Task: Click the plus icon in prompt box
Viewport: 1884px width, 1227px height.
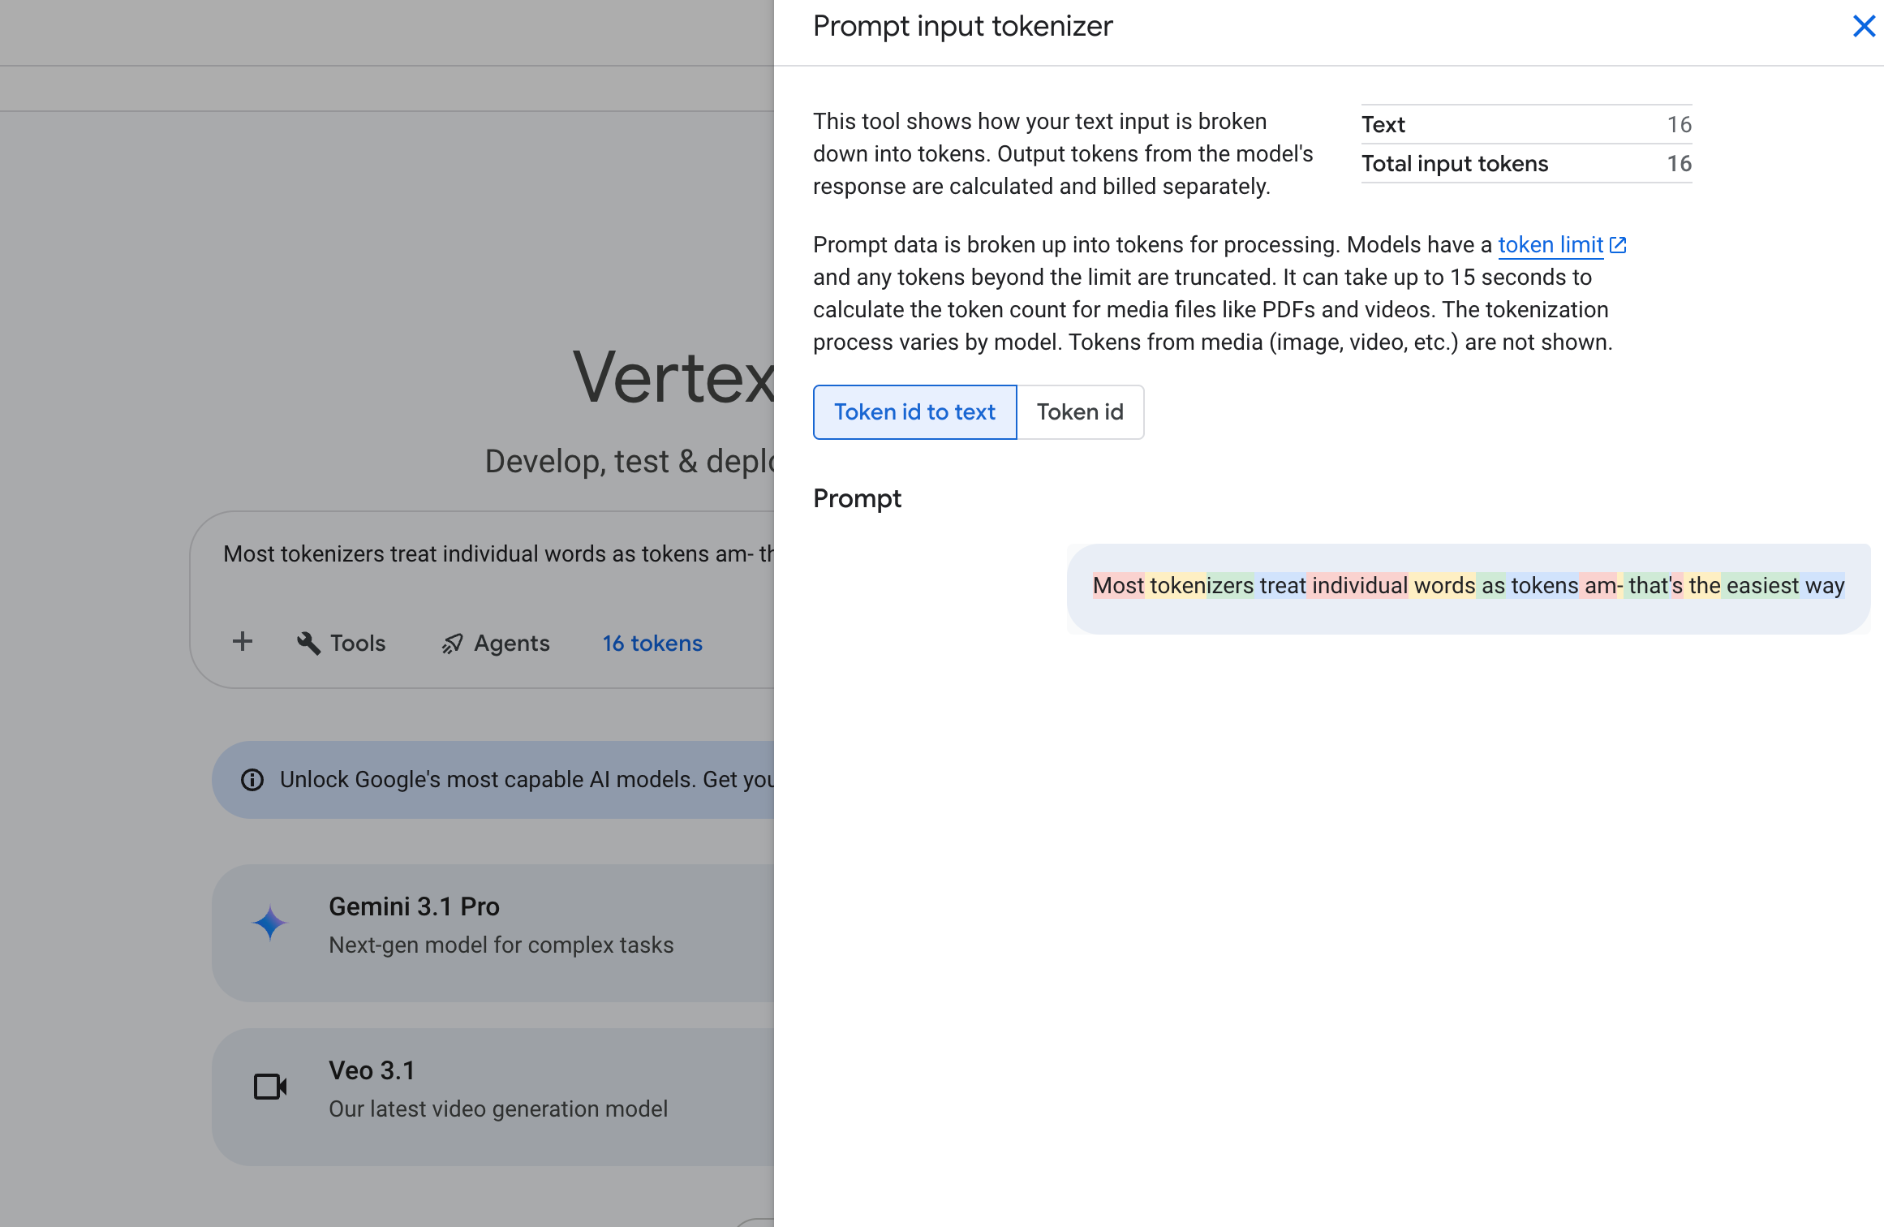Action: [242, 642]
